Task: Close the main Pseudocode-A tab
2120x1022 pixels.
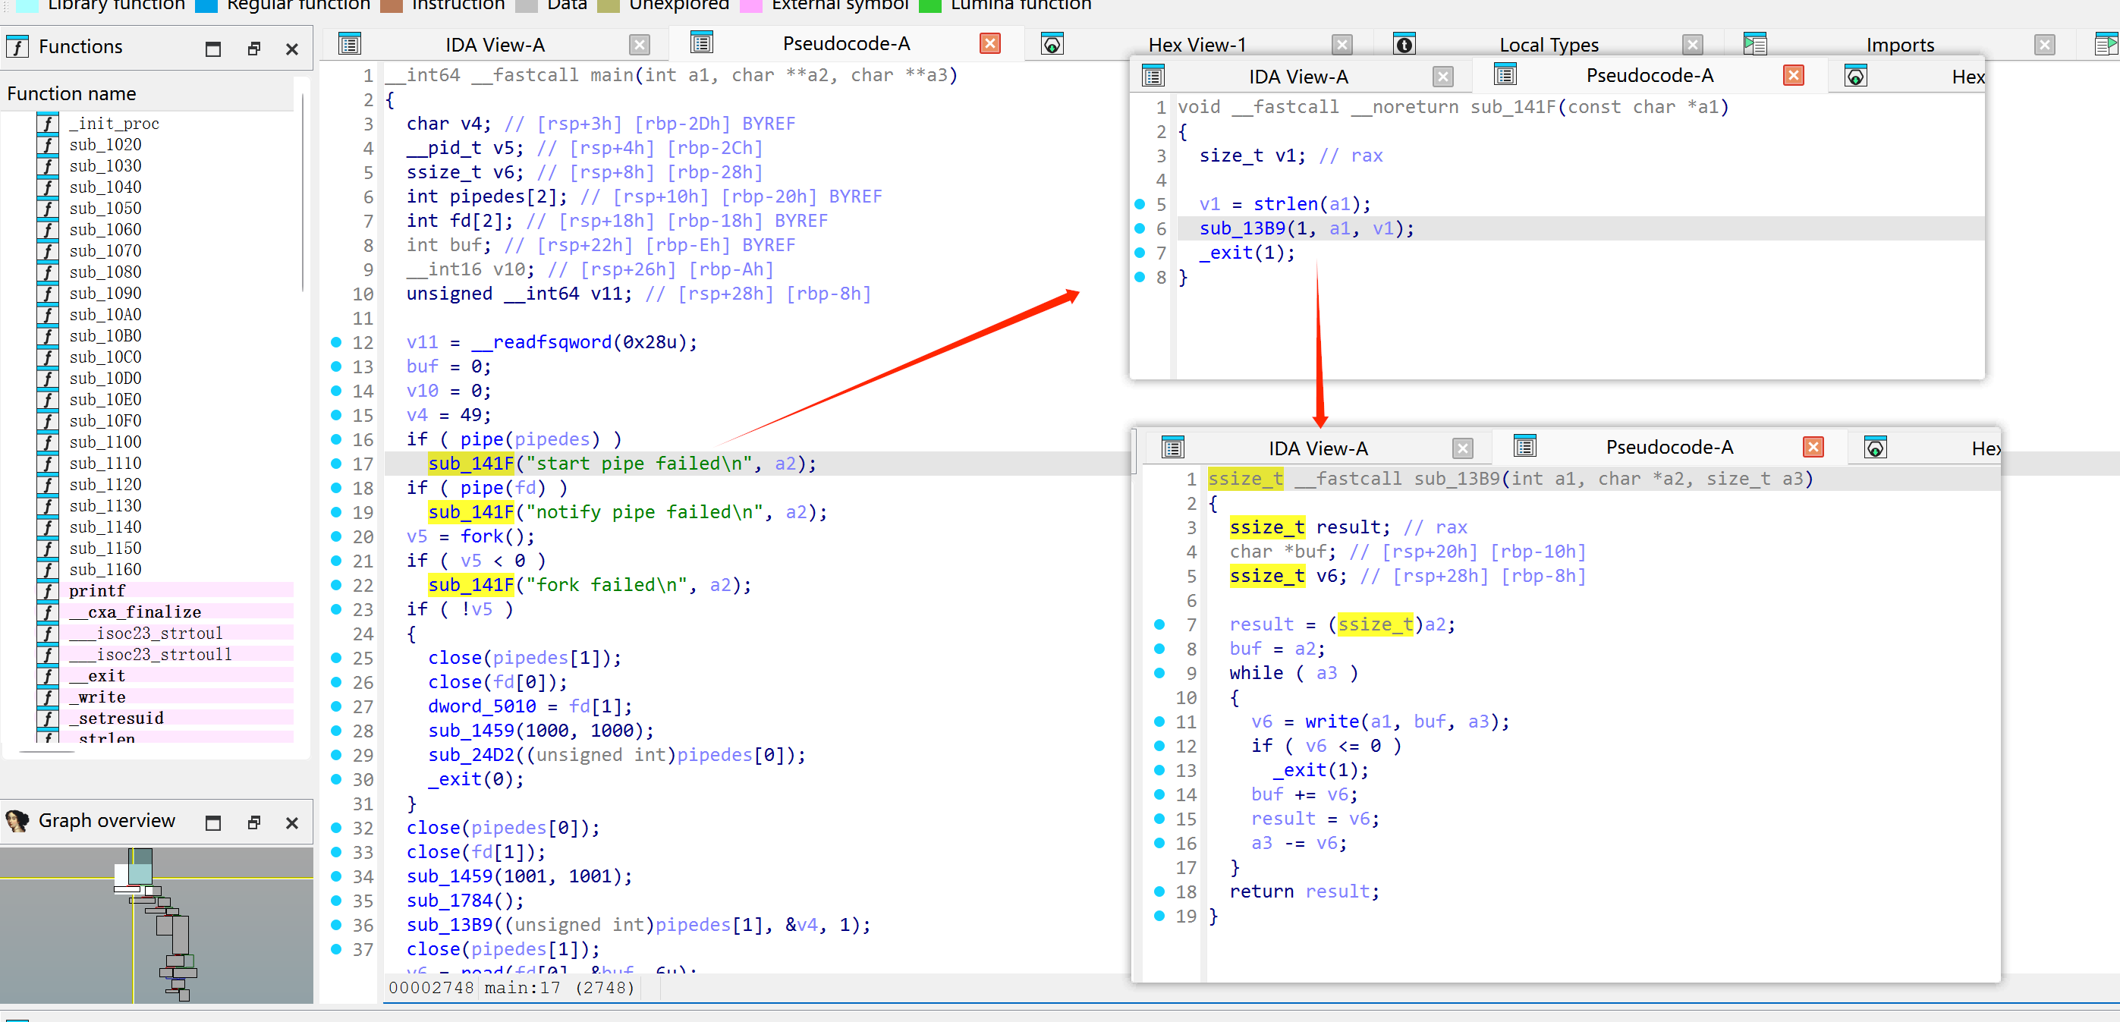Action: [990, 43]
